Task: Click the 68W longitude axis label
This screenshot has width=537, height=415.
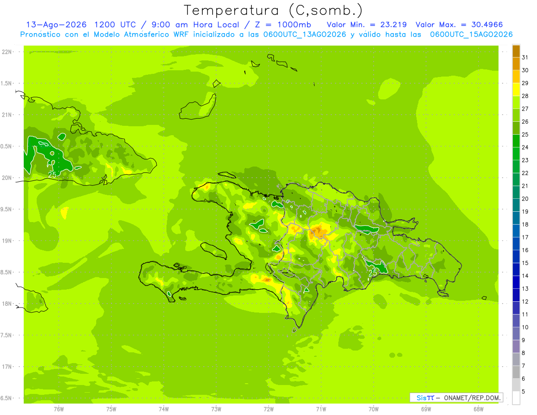Action: point(478,409)
